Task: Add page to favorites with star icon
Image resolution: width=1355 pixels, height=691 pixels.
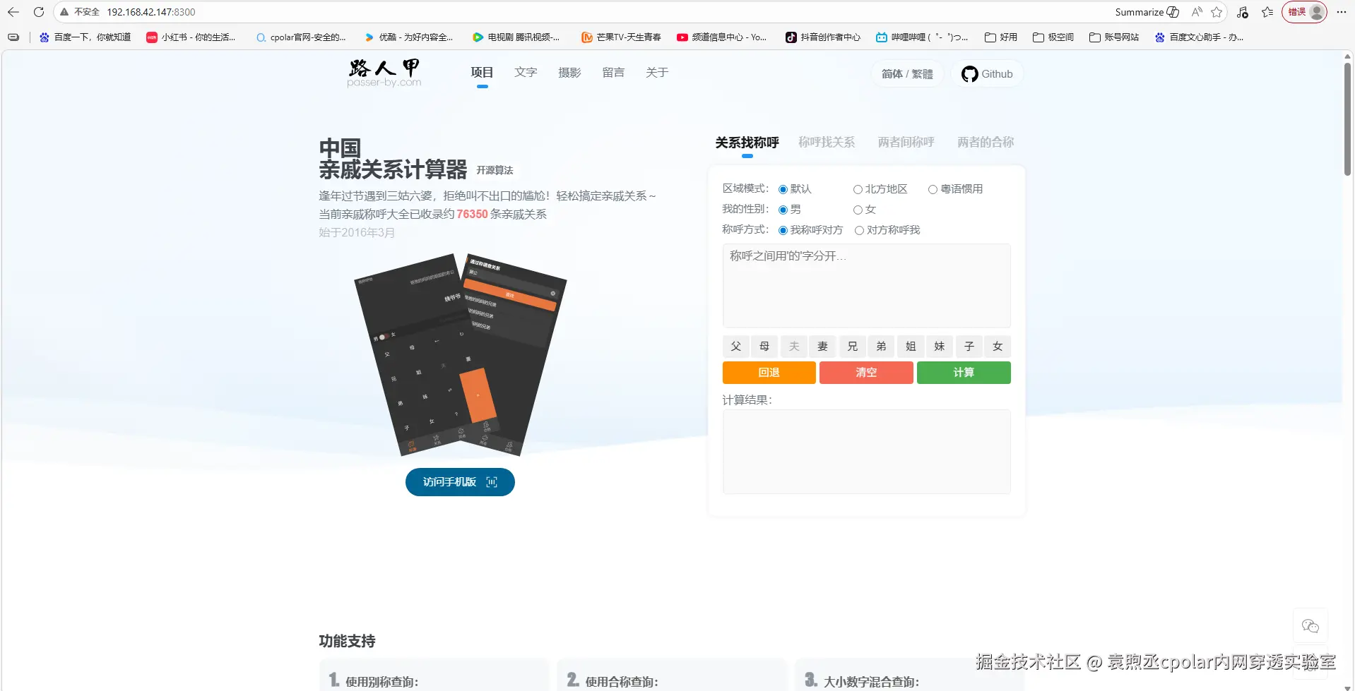Action: tap(1217, 12)
